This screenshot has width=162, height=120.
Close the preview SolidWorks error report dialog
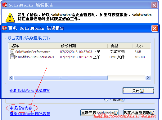[x=155, y=28]
